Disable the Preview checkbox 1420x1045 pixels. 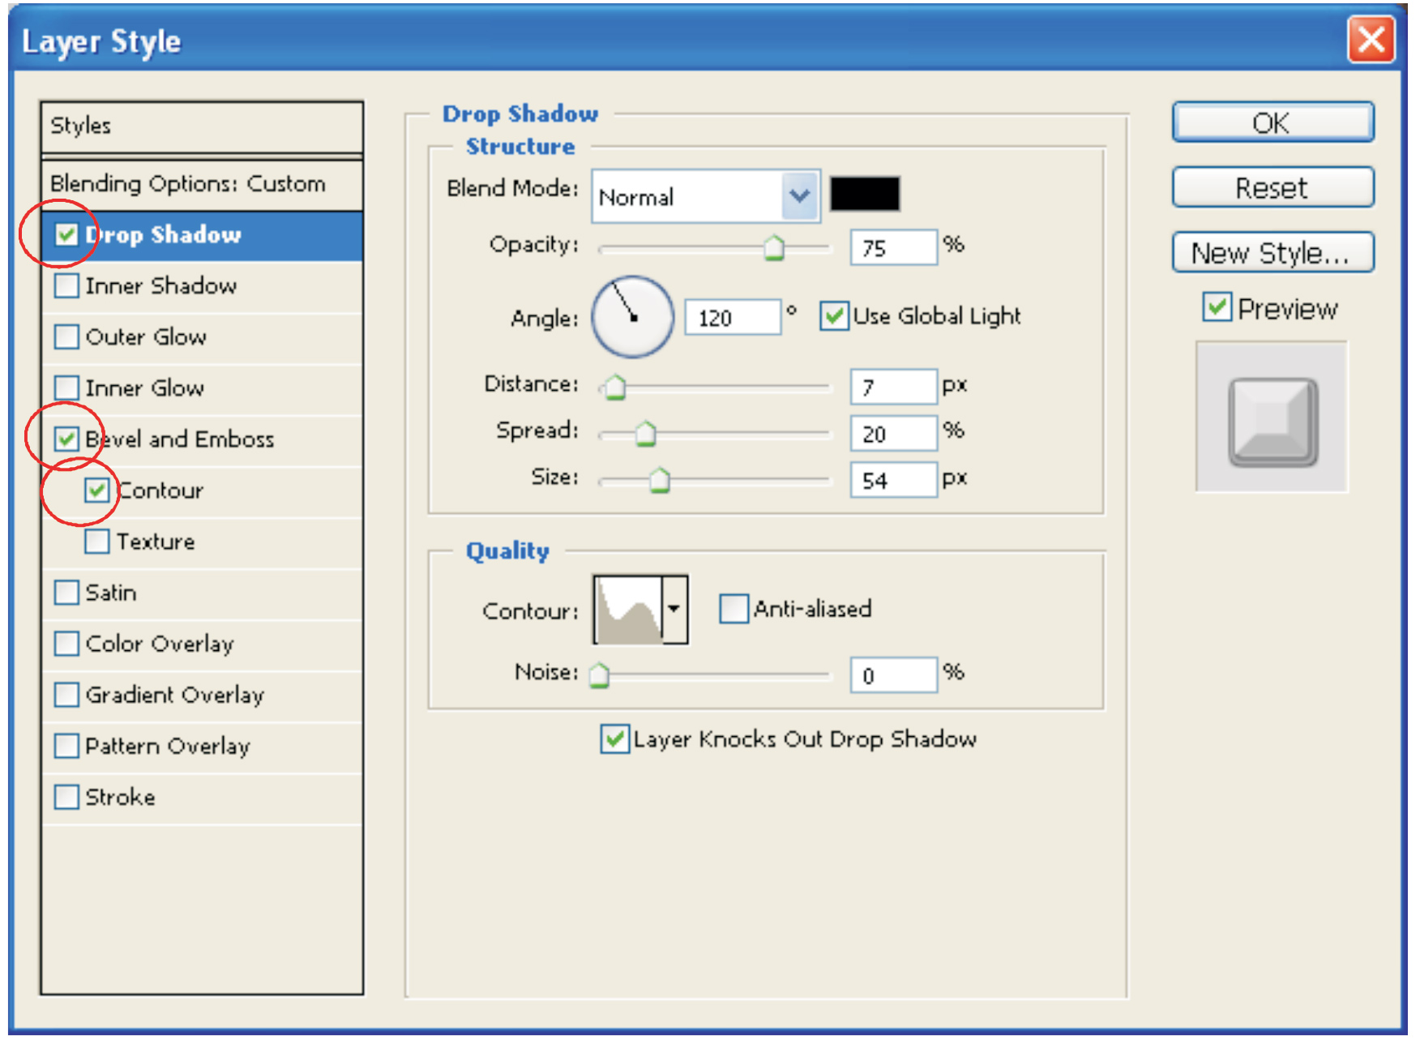coord(1217,308)
